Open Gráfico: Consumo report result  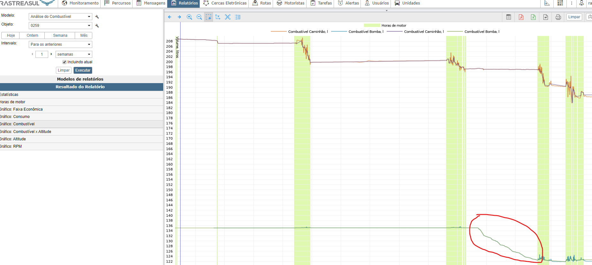pos(15,117)
